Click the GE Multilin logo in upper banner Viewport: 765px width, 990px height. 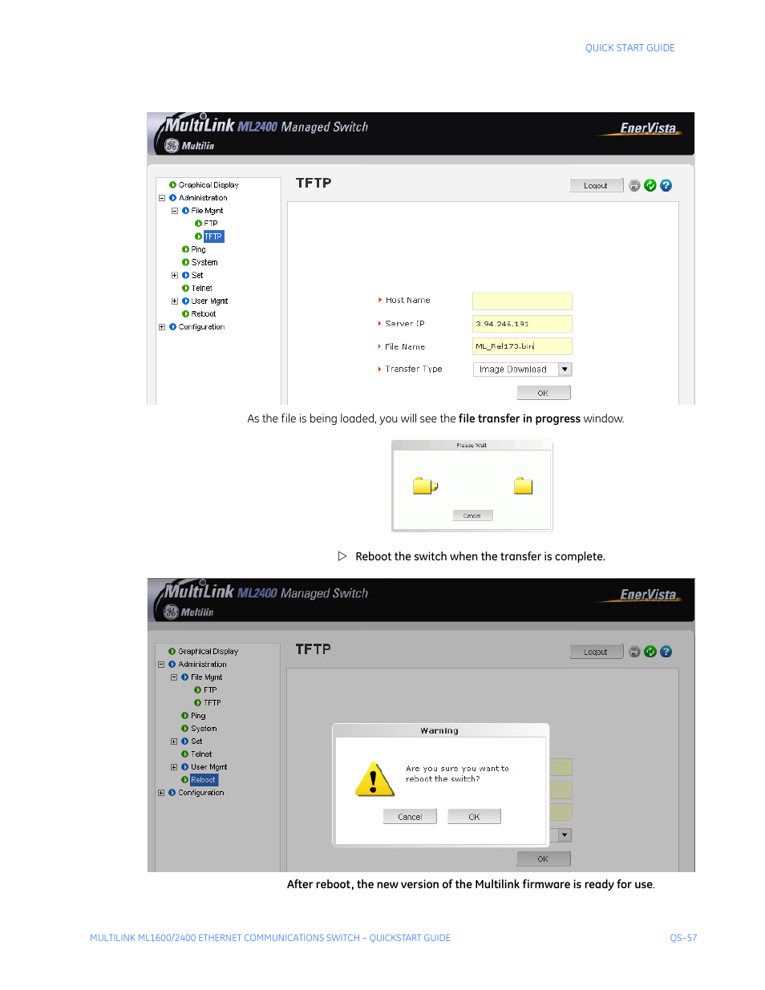tap(189, 146)
